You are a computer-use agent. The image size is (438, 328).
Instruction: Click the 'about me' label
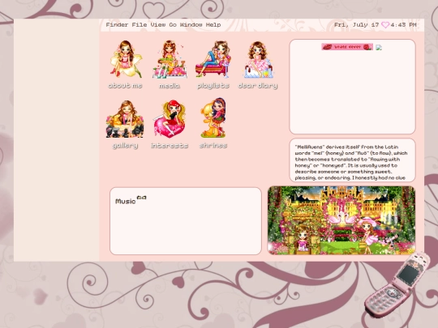[x=125, y=86]
